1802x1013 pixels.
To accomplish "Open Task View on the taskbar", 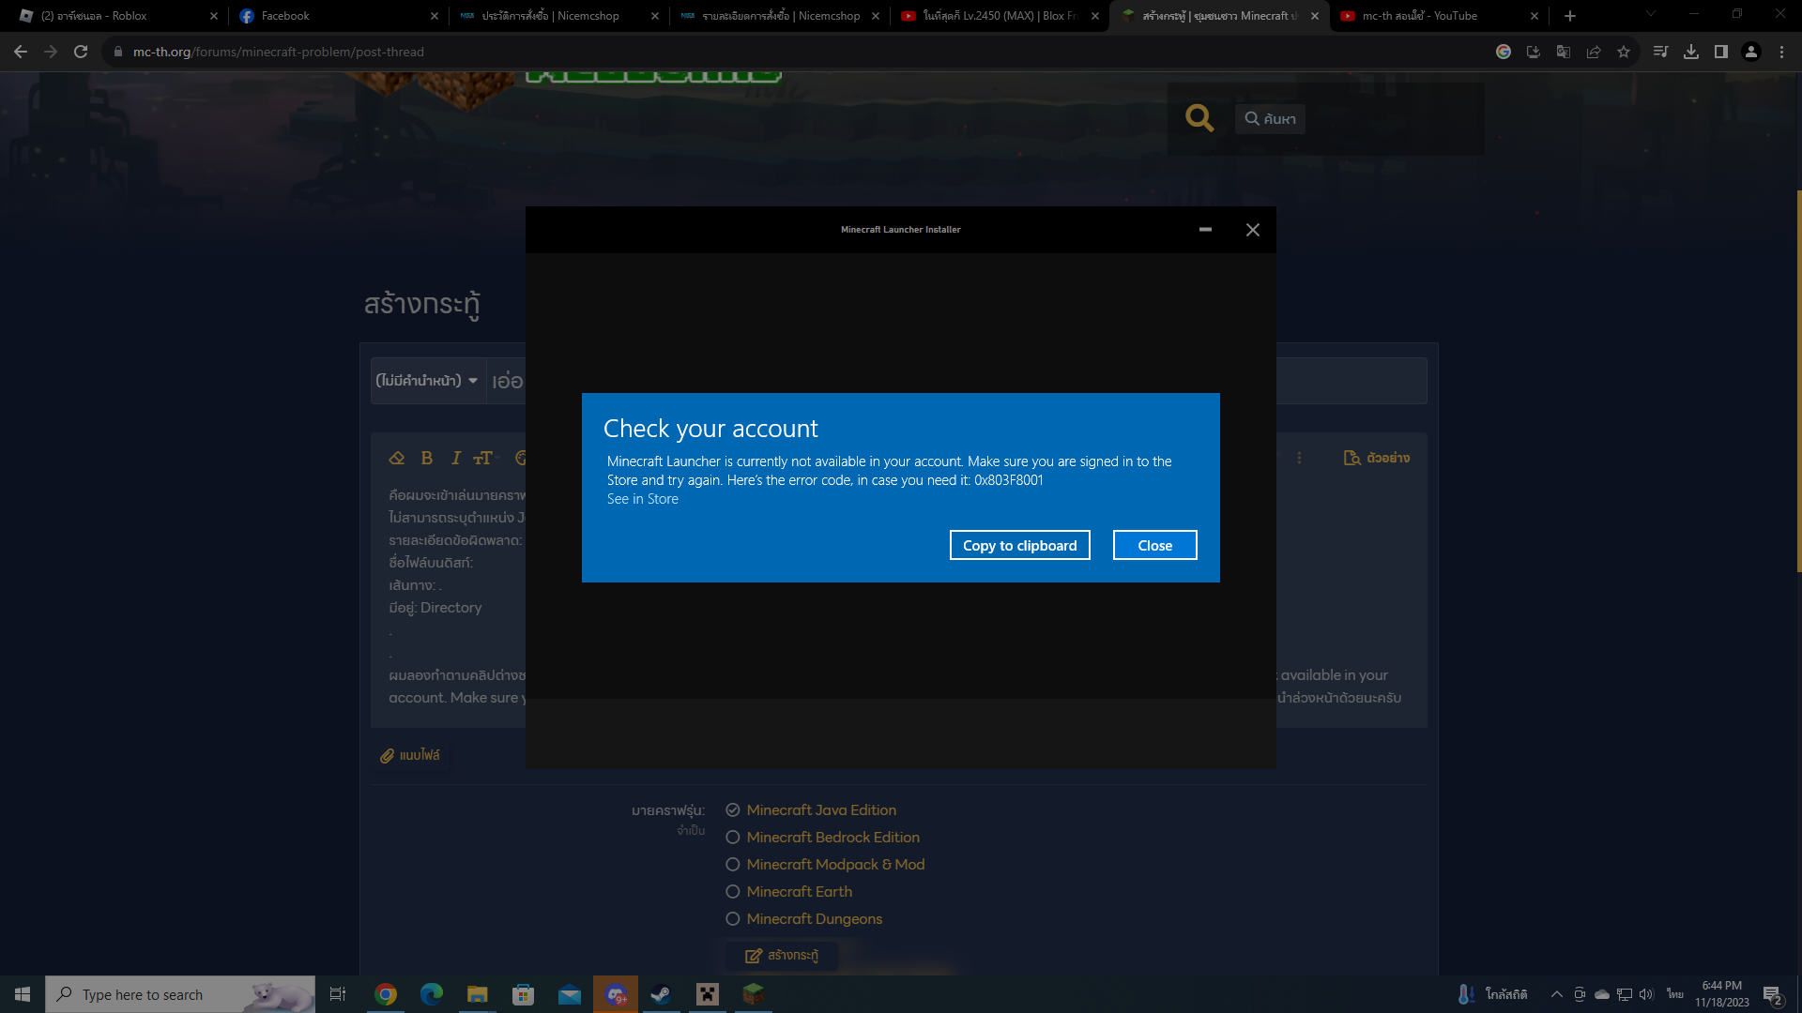I will pyautogui.click(x=338, y=994).
